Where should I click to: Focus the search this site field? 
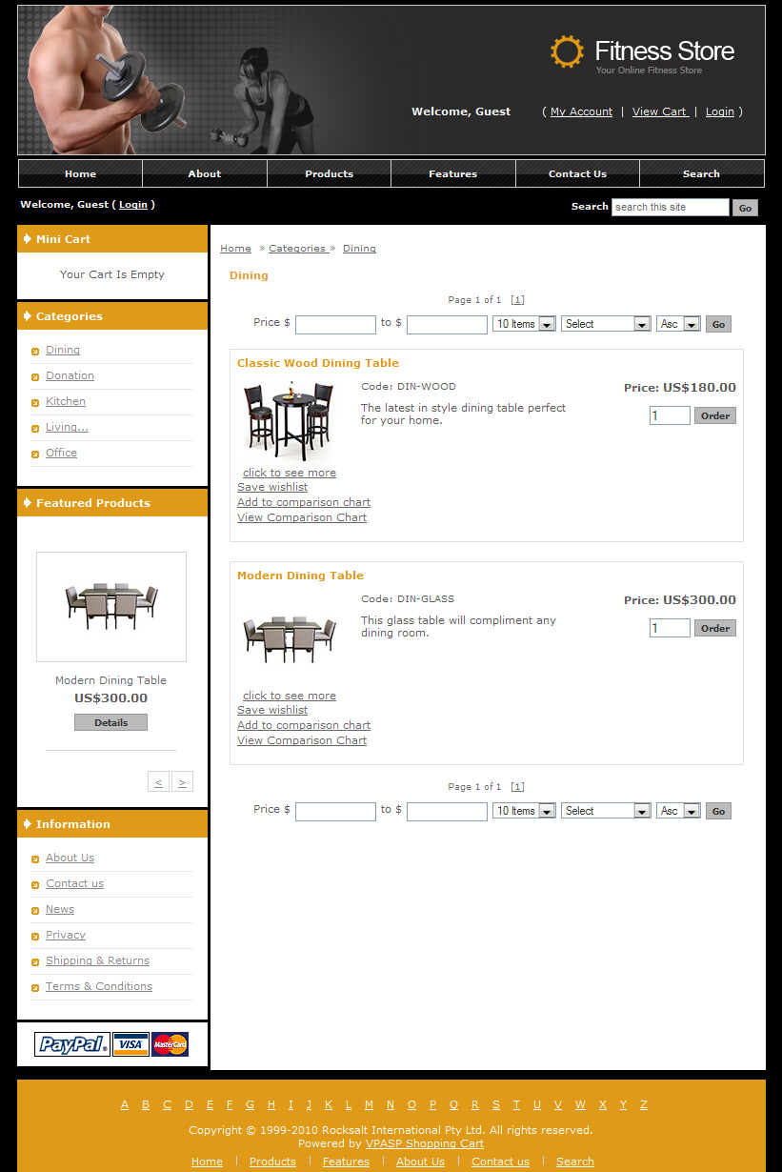point(671,207)
